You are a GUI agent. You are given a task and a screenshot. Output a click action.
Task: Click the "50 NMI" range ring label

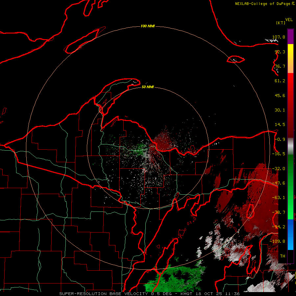click(148, 87)
